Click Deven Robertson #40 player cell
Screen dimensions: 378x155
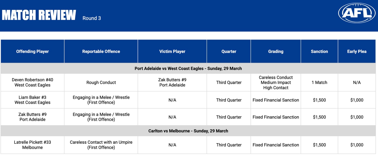(x=33, y=82)
